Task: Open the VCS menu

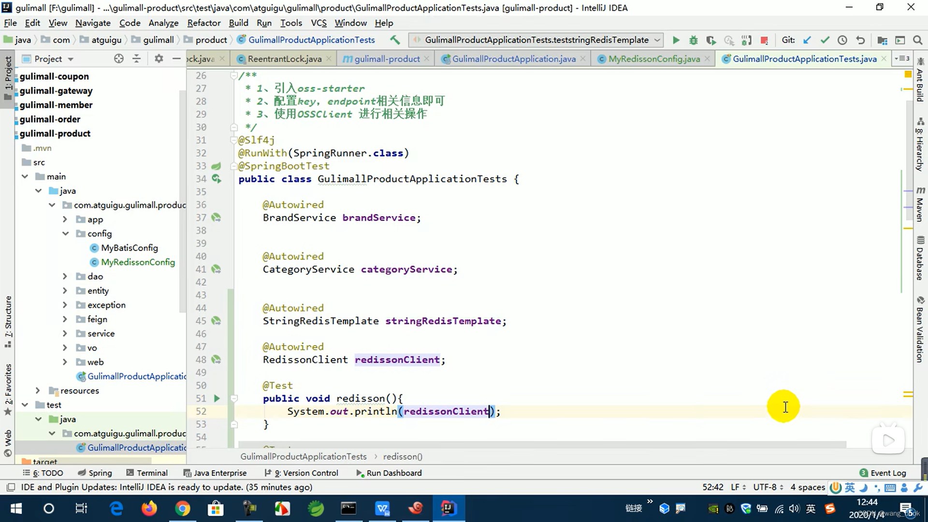Action: pyautogui.click(x=319, y=23)
